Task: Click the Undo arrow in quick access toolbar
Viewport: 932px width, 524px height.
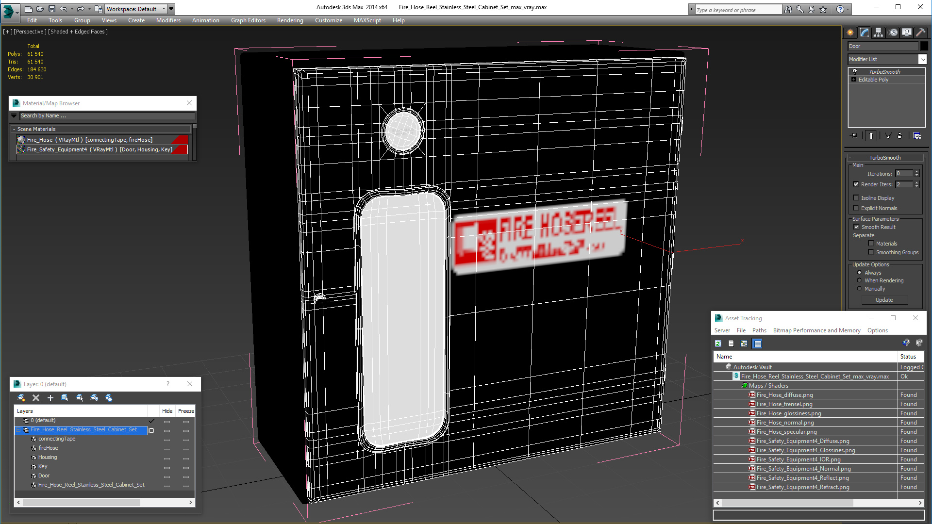Action: coord(64,9)
